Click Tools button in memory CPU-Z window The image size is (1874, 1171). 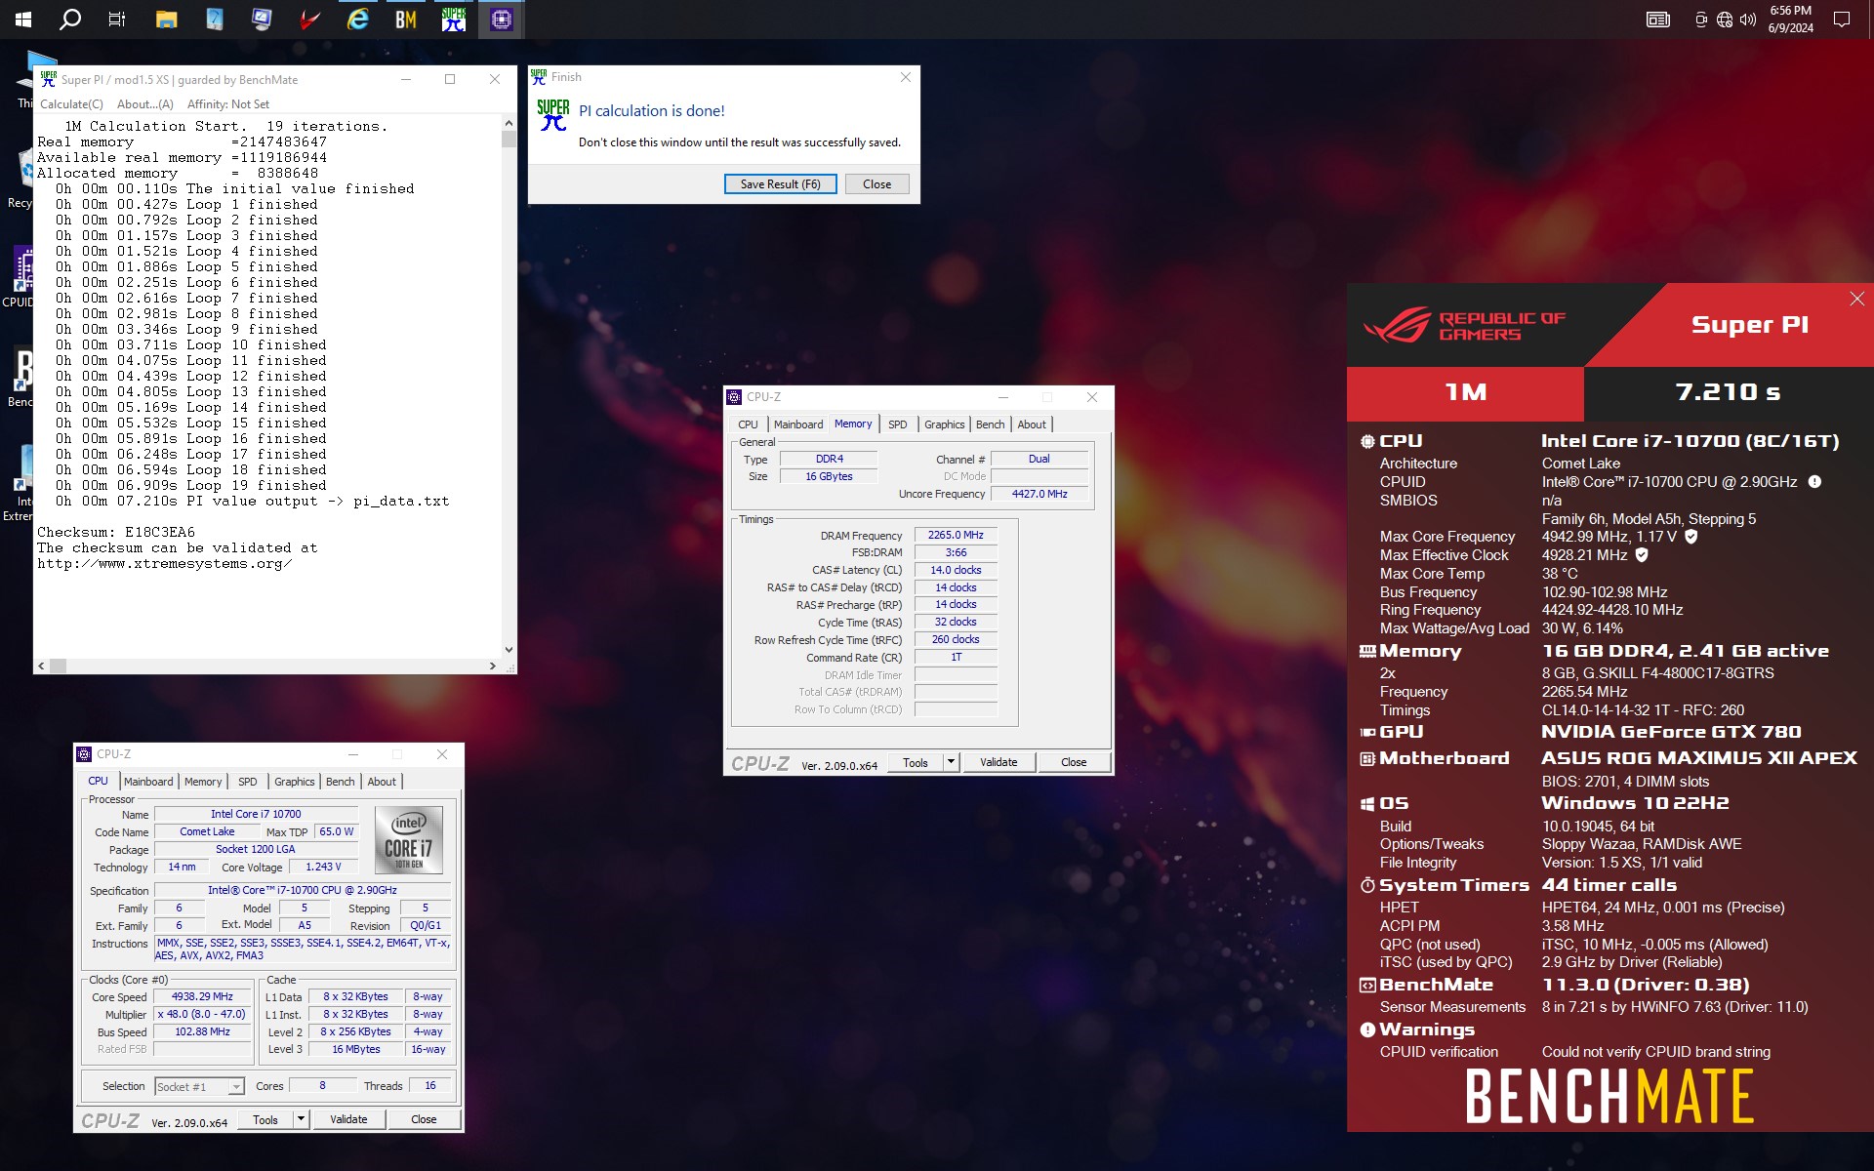(916, 763)
